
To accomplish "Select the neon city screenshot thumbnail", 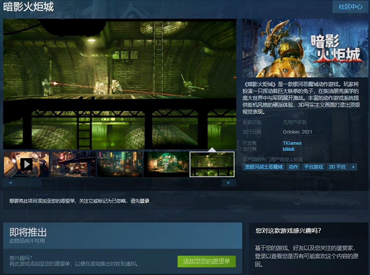I will [120, 164].
